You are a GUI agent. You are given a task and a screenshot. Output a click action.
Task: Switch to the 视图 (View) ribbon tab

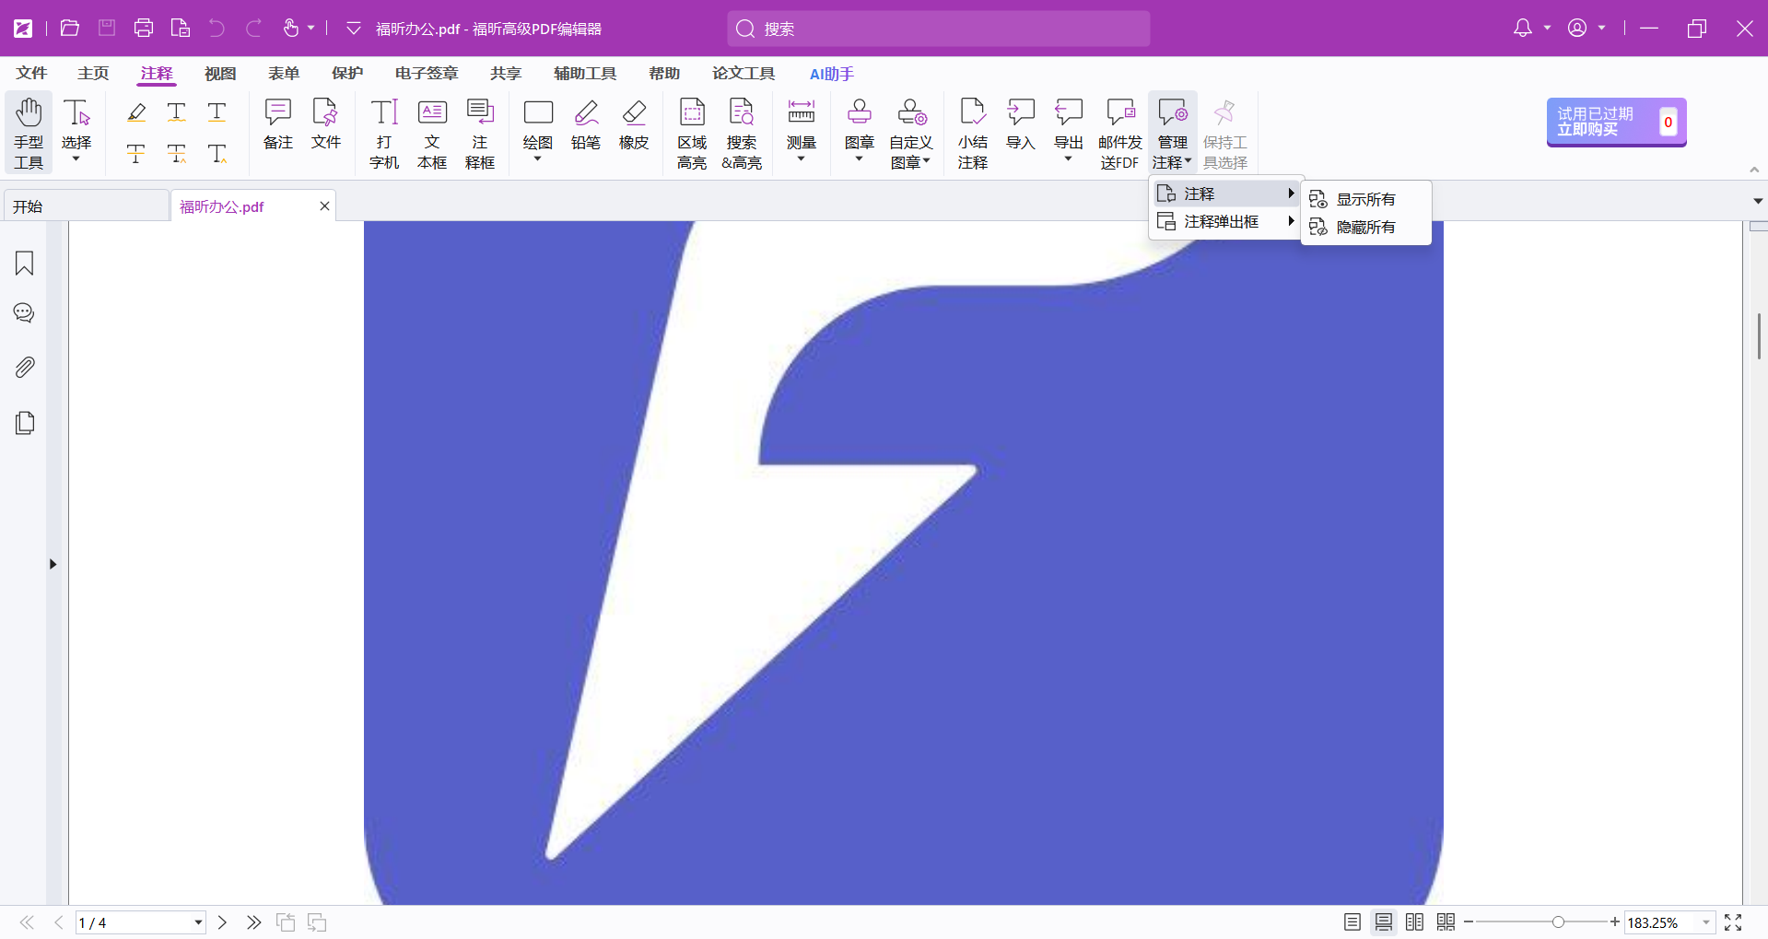pos(220,74)
